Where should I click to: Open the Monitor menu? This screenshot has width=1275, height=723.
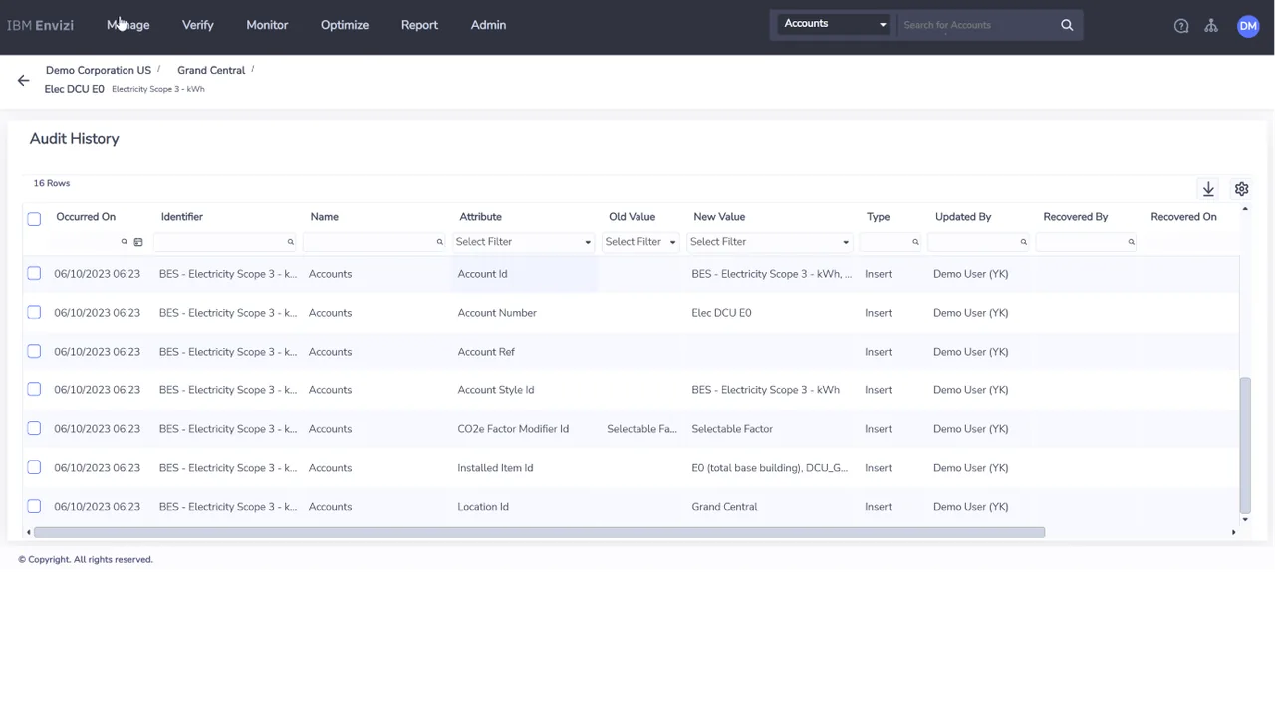[x=267, y=25]
